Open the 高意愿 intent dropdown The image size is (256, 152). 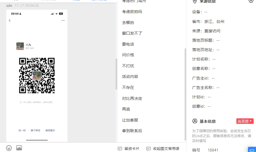(x=245, y=121)
